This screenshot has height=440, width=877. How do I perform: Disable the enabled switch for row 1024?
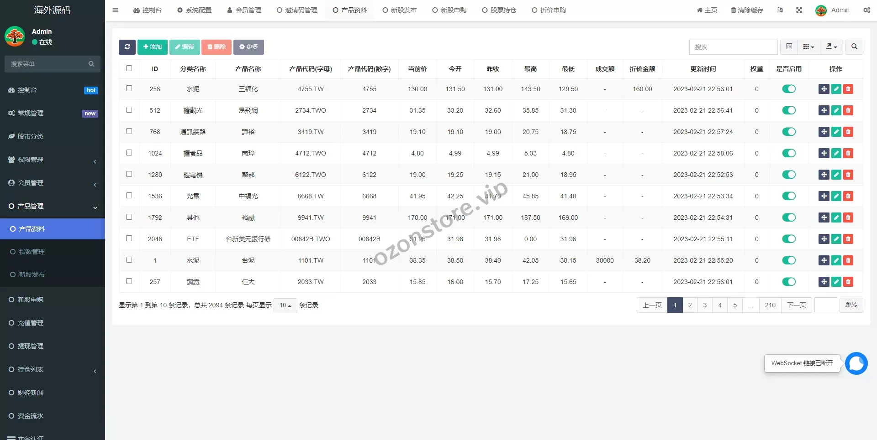coord(788,153)
